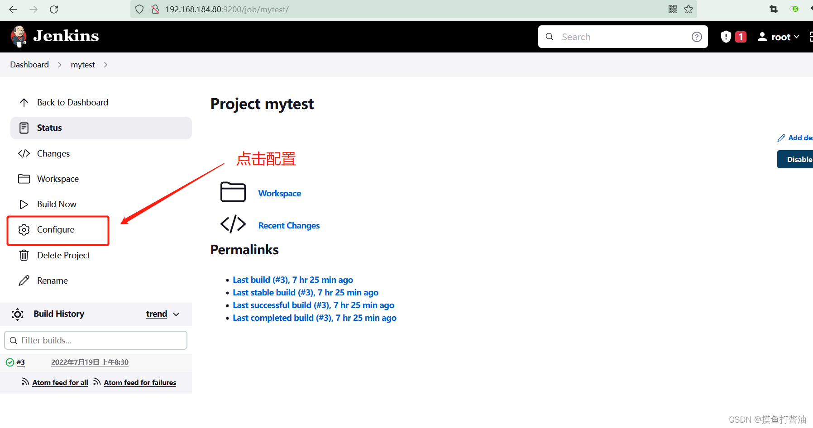The width and height of the screenshot is (813, 428).
Task: Click Dashboard in the breadcrumb
Action: coord(29,65)
